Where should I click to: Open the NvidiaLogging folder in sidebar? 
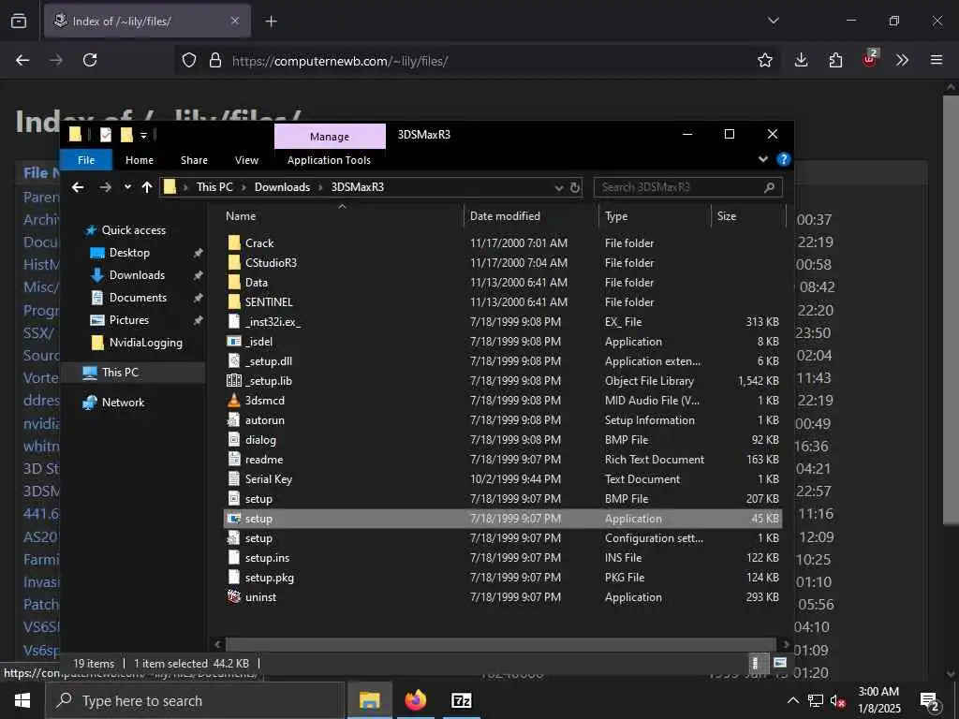145,343
